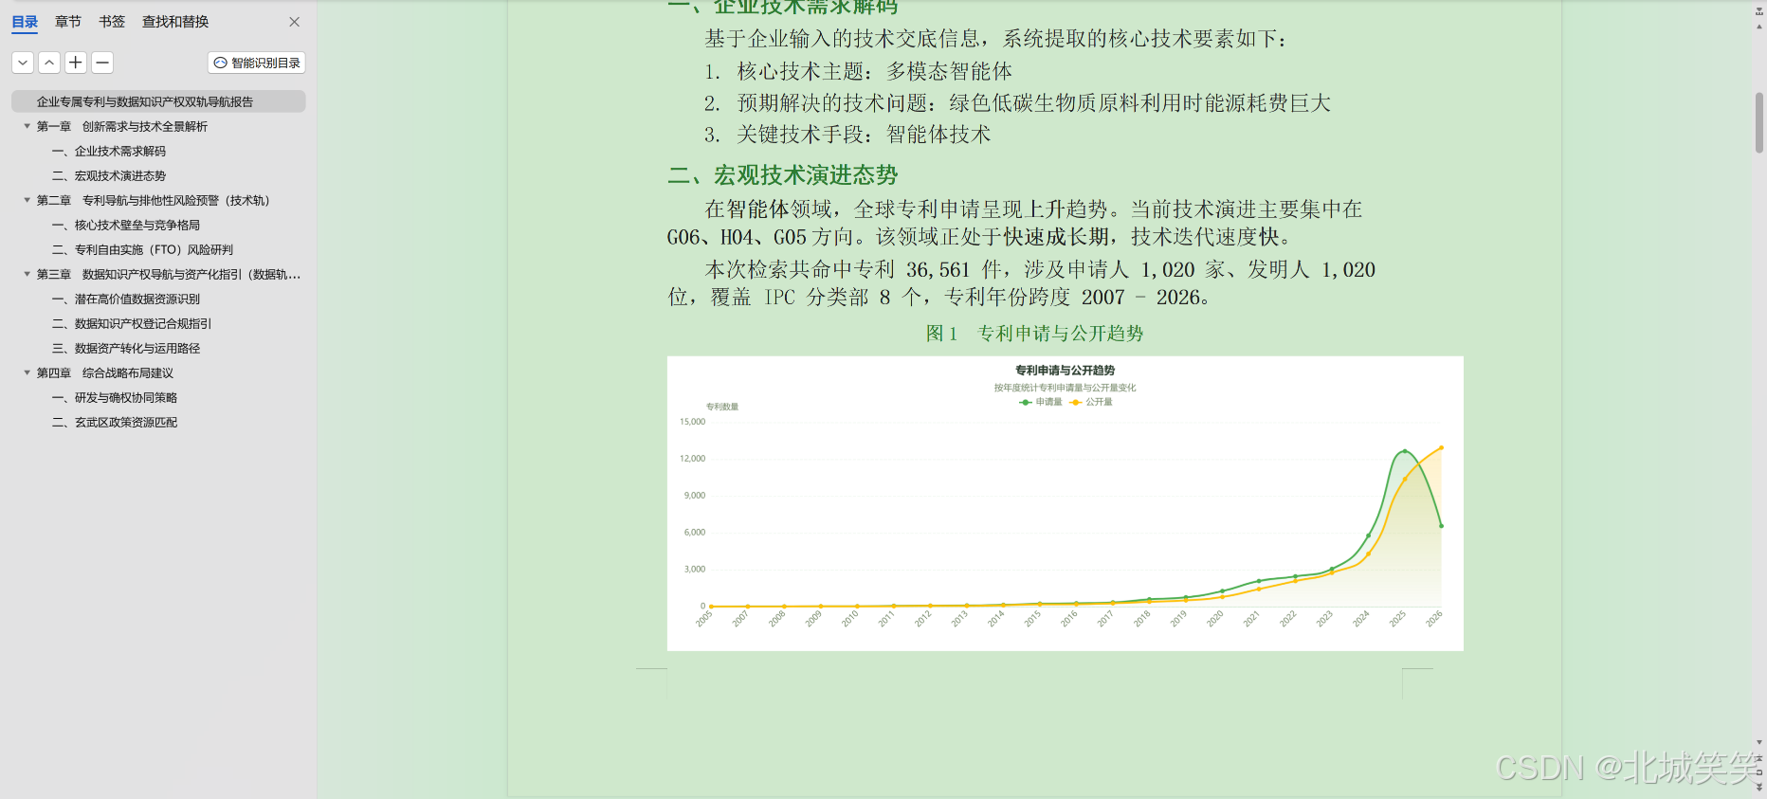Click chart title 专利申请与公开趋势
The image size is (1767, 799).
click(x=1065, y=370)
